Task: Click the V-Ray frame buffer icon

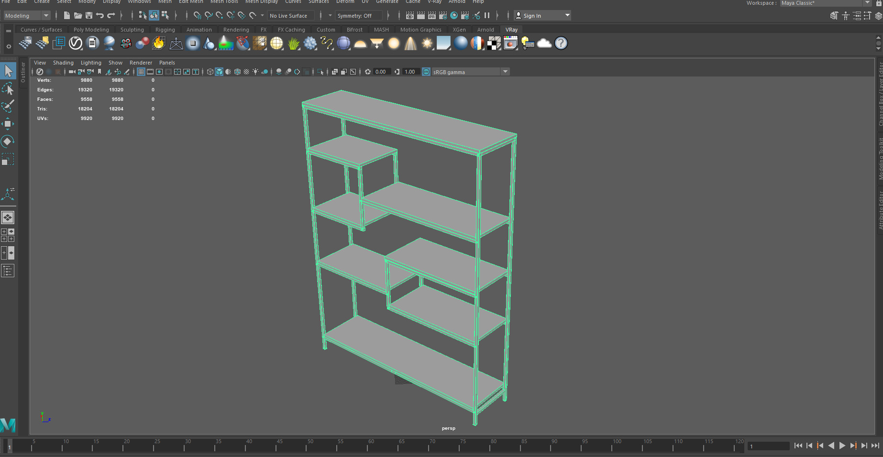Action: [x=511, y=44]
